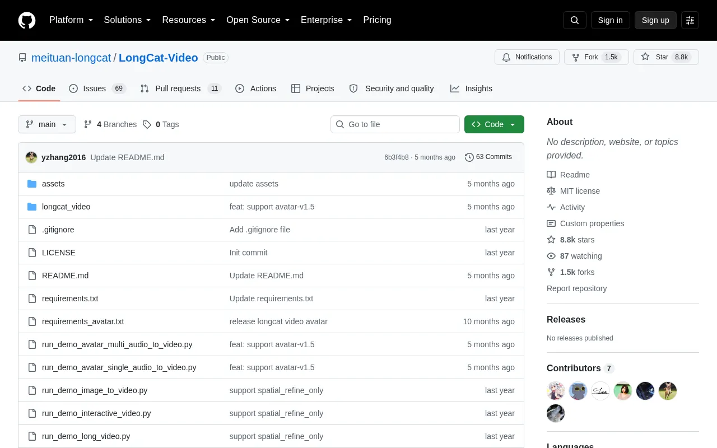Image resolution: width=717 pixels, height=448 pixels.
Task: Open run_demo_interactive_video.py file
Action: (96, 413)
